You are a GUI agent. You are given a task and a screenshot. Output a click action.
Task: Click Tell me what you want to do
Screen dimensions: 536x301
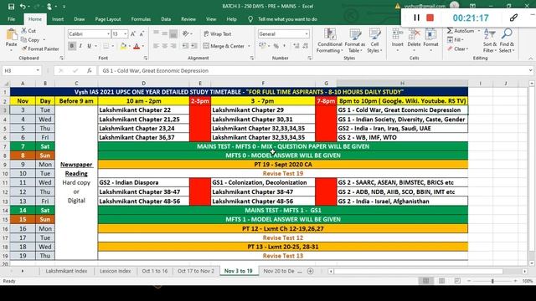(287, 19)
